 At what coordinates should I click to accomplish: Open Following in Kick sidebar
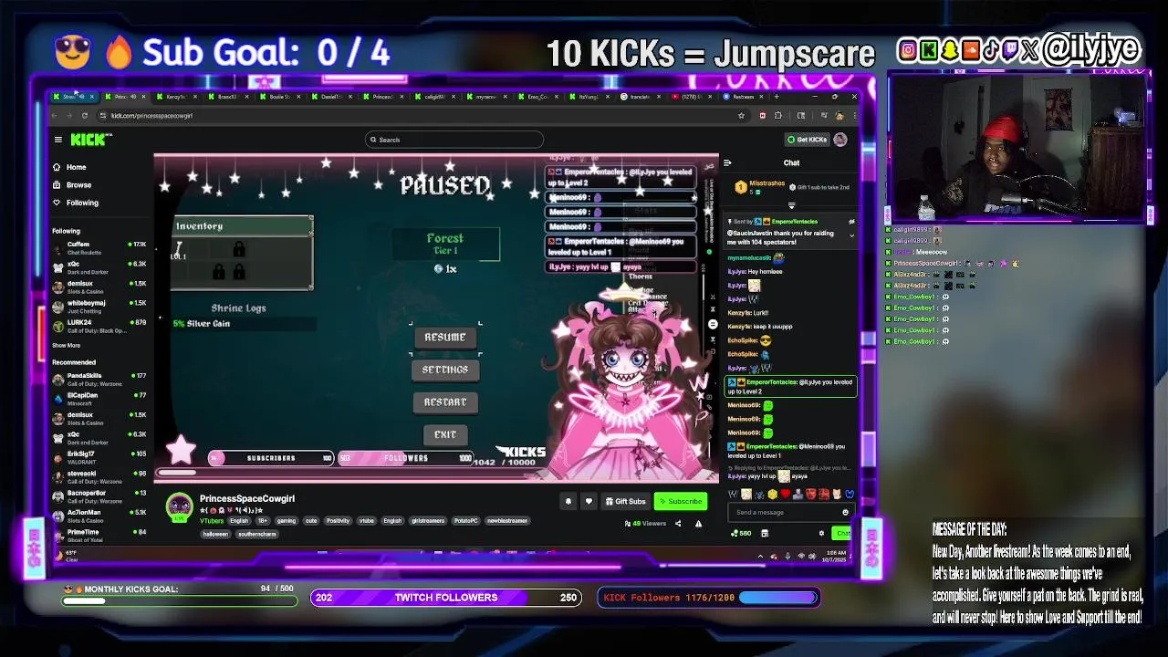coord(75,203)
